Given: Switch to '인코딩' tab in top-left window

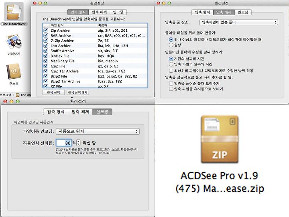Looking at the screenshot, I should tap(118, 12).
